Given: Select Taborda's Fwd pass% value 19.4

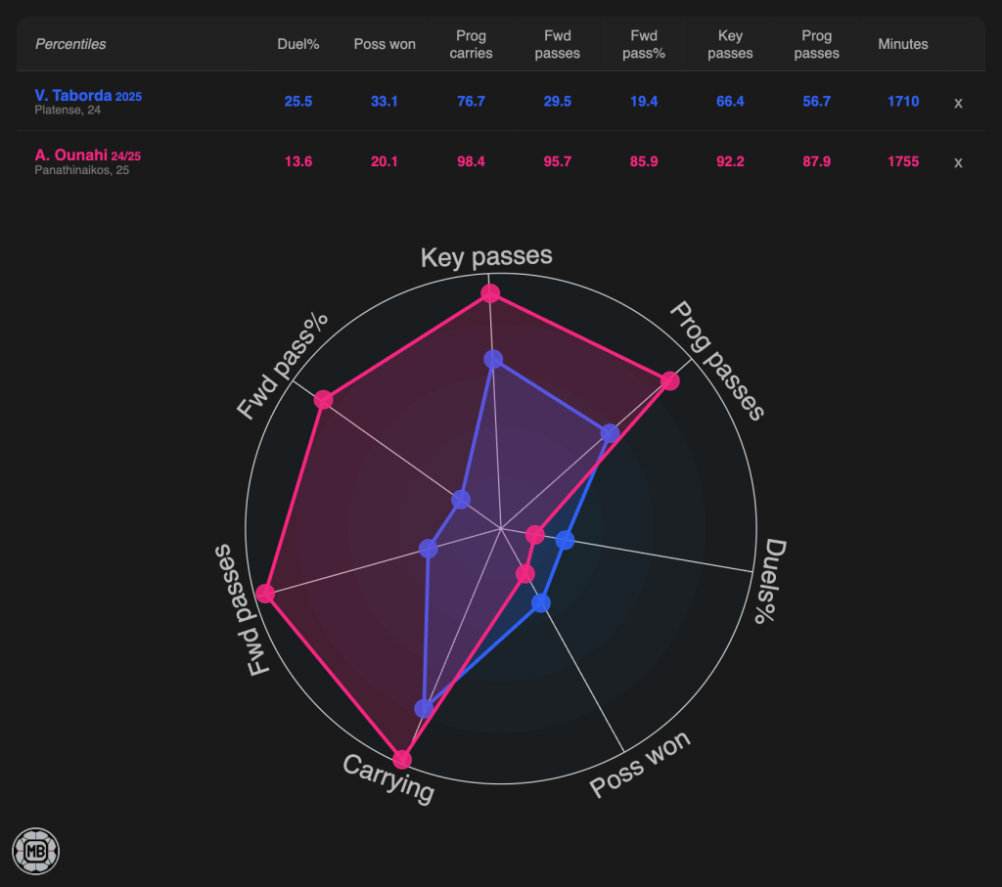Looking at the screenshot, I should [644, 102].
